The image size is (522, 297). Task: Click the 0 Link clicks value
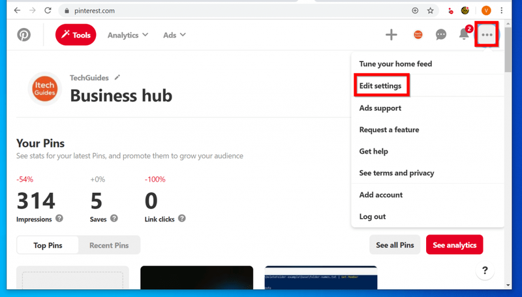[x=151, y=201]
